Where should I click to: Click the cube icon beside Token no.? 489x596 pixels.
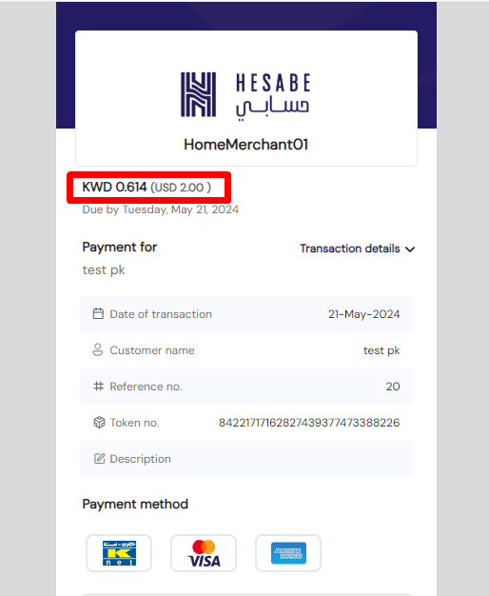click(x=99, y=423)
